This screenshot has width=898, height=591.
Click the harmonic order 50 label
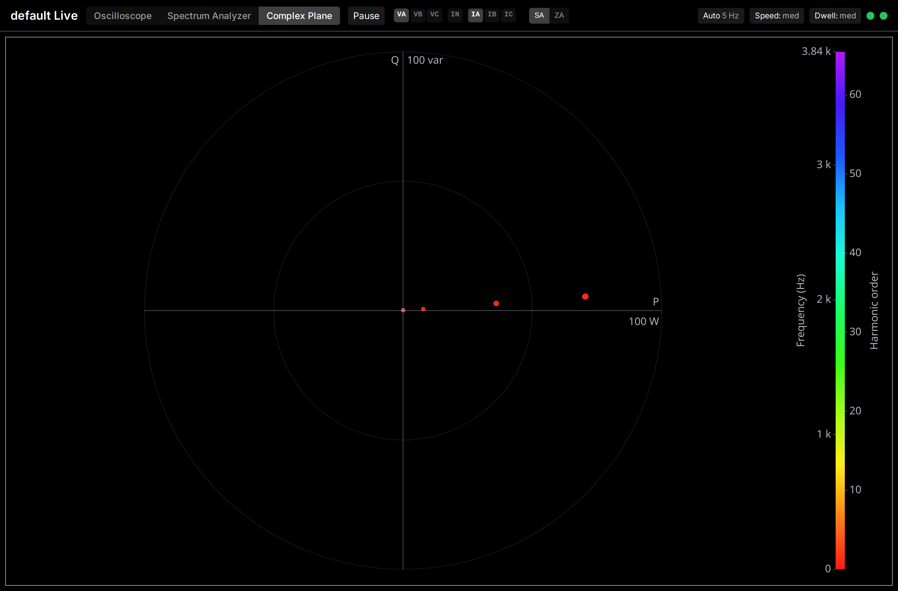[855, 173]
